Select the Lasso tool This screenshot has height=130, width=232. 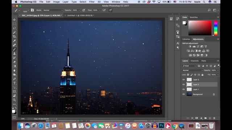click(x=14, y=28)
